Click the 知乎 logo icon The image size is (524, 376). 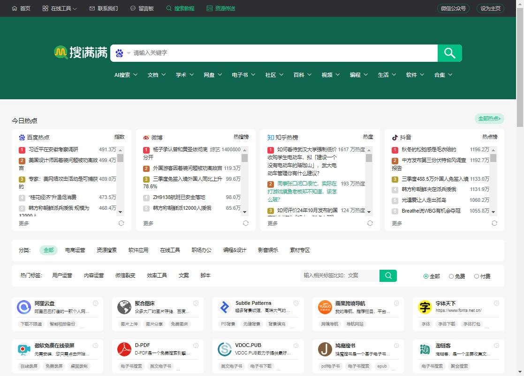(x=271, y=138)
